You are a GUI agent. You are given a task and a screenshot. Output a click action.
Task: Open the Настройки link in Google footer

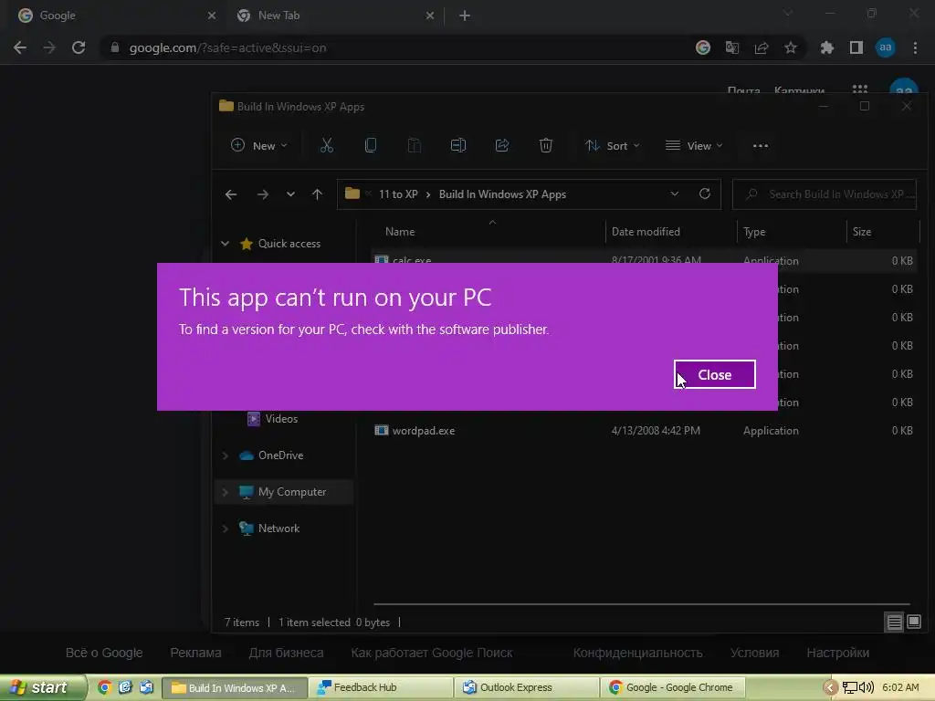point(838,653)
